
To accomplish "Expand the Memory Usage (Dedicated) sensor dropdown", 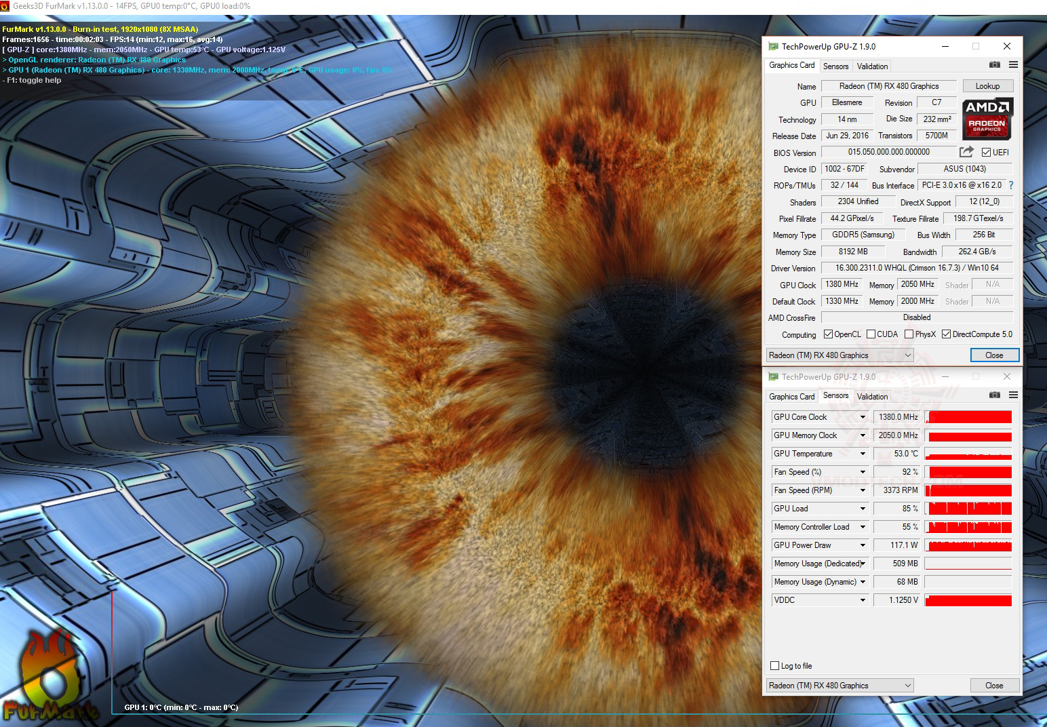I will point(863,564).
